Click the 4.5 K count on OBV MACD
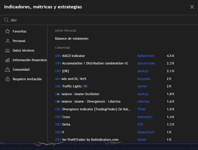 171,56
